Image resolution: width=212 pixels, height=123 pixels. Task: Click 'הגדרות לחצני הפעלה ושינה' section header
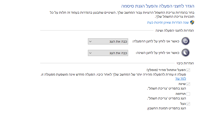(x=175, y=31)
